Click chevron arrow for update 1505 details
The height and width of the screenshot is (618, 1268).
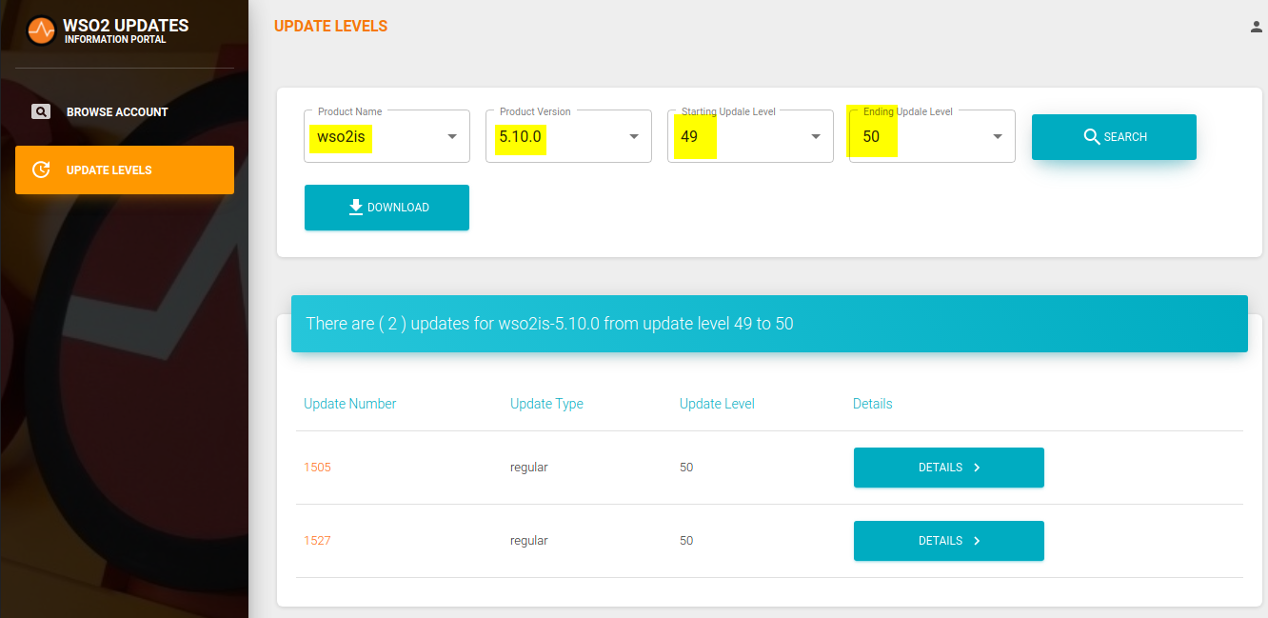977,468
